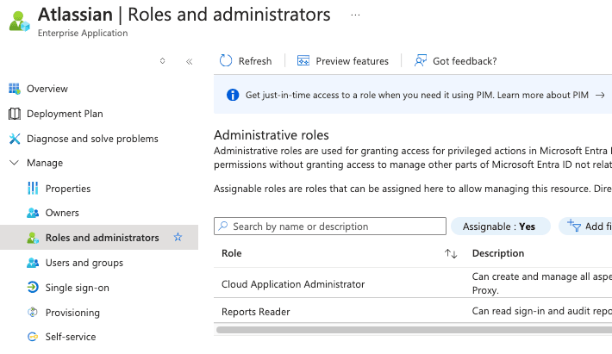Open Reports Reader role
Viewport: 612px width, 354px height.
tap(256, 312)
